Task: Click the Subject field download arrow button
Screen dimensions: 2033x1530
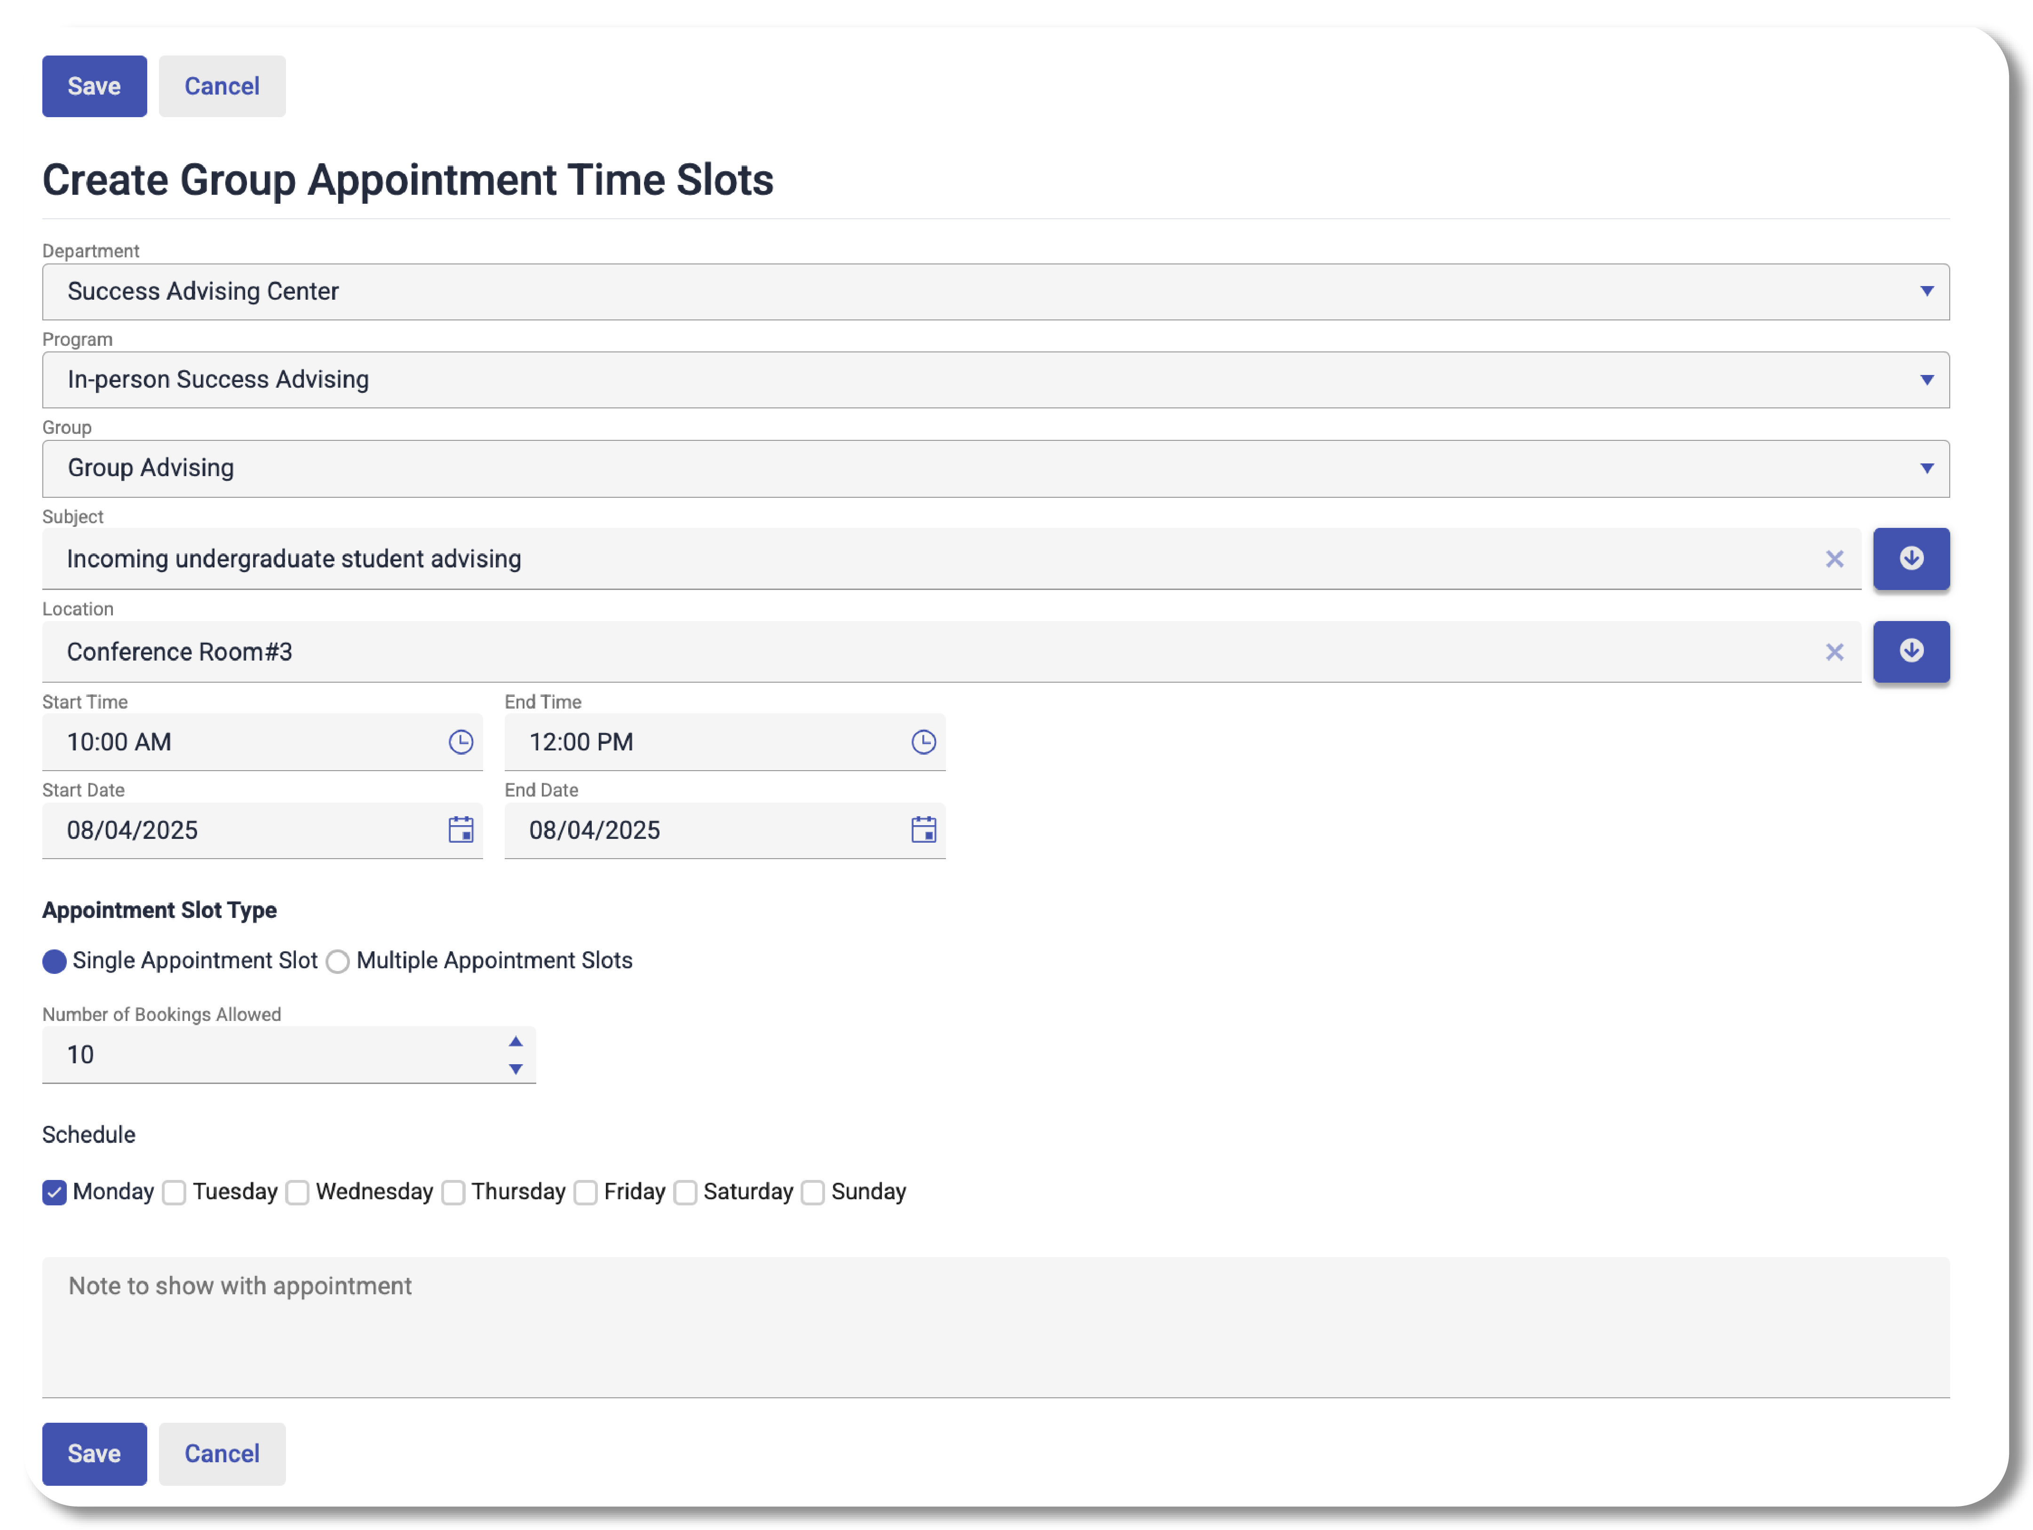Action: [1911, 558]
